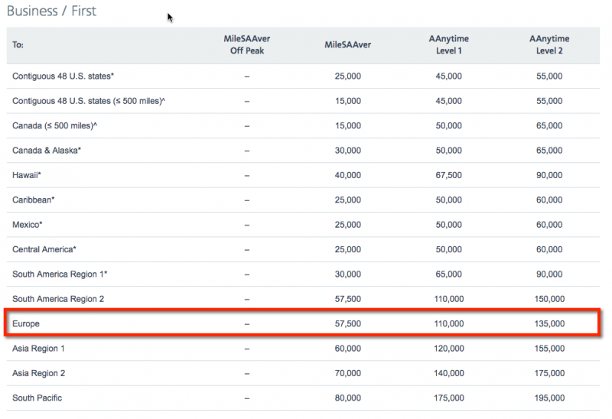Select the MileSAAver Off Peak column header
612x419 pixels.
(x=246, y=44)
